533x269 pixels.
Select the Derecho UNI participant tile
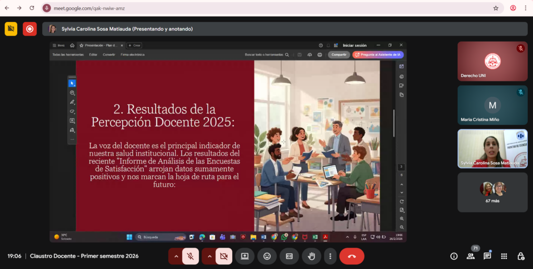pos(492,61)
